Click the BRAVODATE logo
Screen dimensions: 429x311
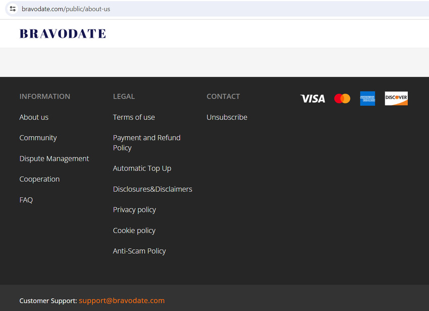pos(63,34)
